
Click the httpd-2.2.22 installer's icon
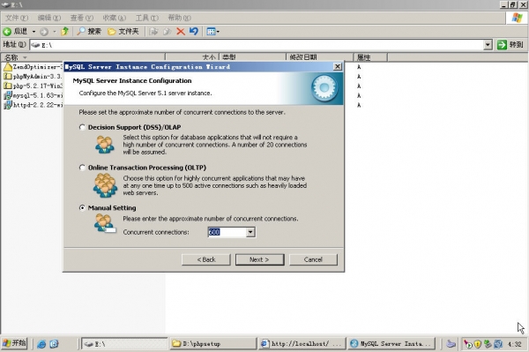tap(7, 105)
